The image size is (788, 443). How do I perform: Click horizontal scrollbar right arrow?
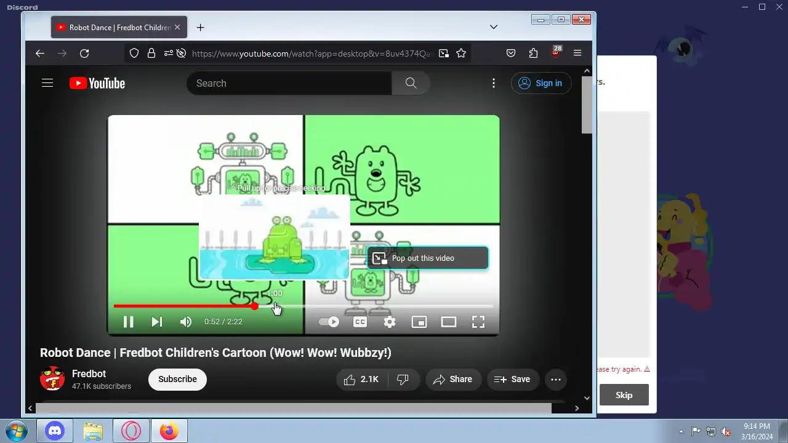(x=577, y=408)
